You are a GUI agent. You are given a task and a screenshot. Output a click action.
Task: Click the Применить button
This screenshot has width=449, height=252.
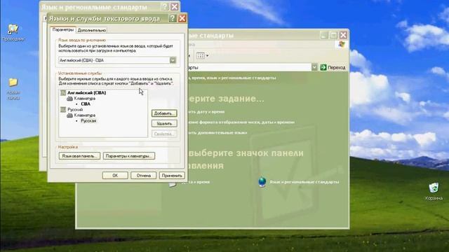[x=172, y=176]
